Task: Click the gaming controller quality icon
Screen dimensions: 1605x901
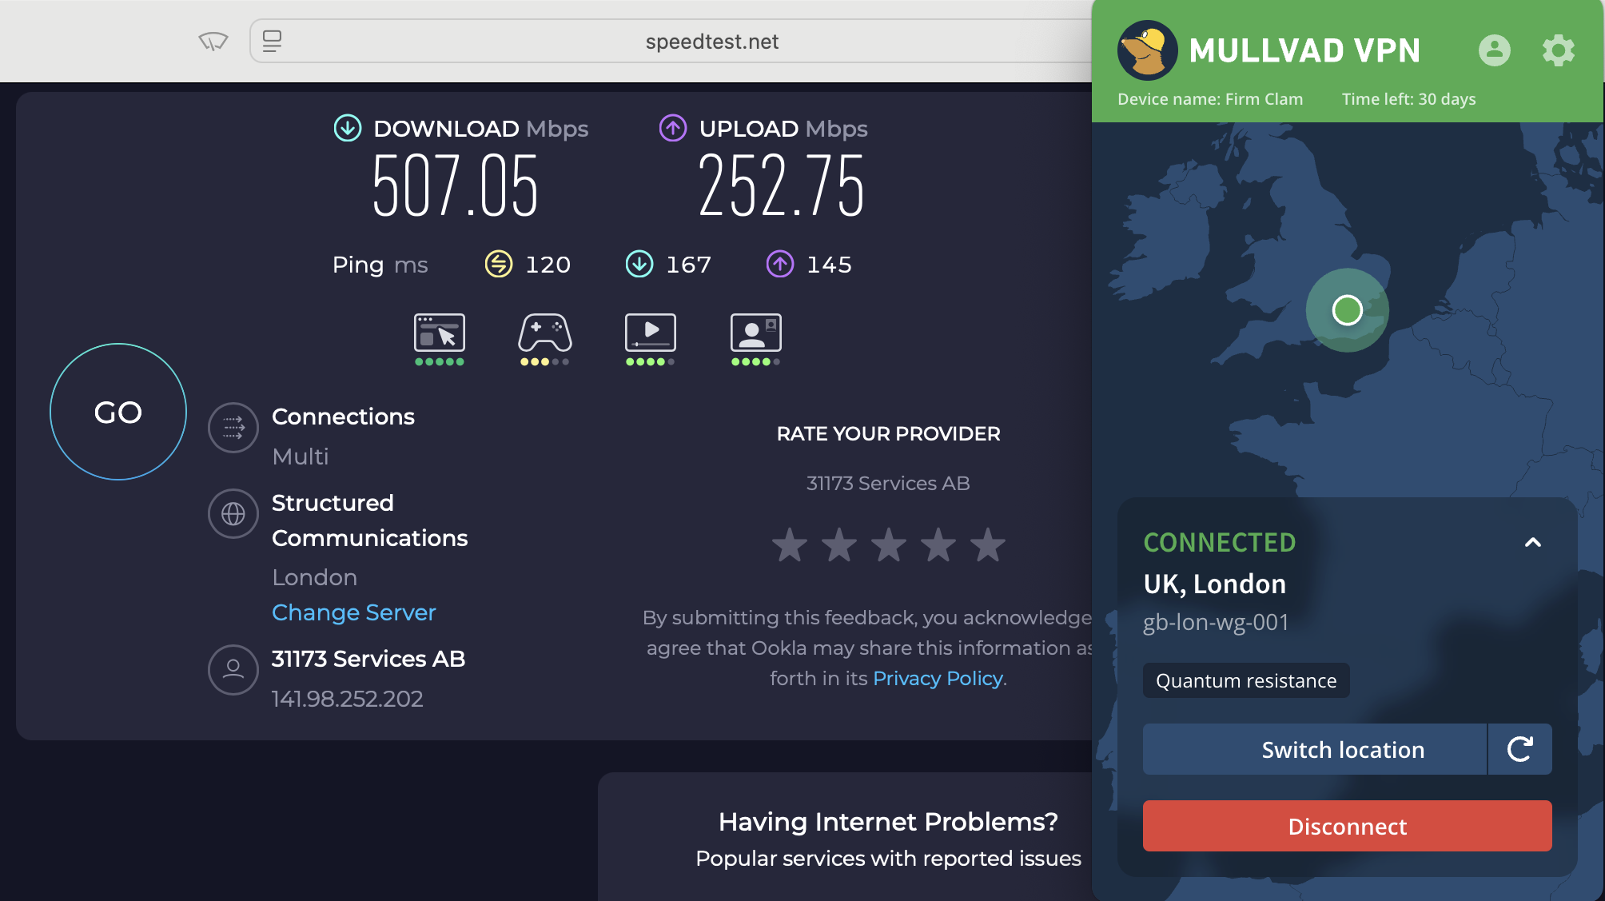Action: [545, 333]
